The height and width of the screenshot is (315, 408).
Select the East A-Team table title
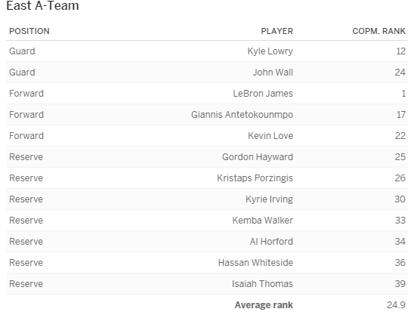click(x=42, y=6)
